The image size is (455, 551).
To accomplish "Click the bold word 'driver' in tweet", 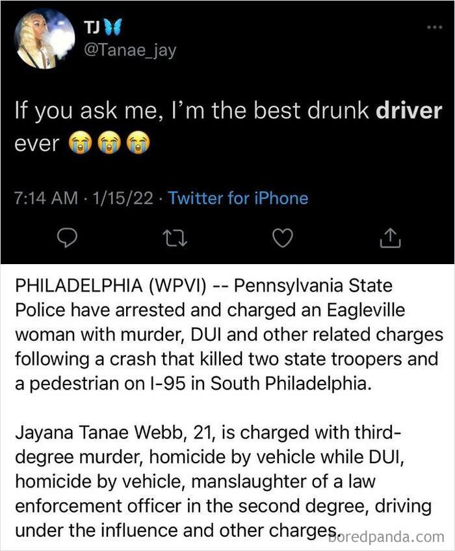I will [x=409, y=111].
